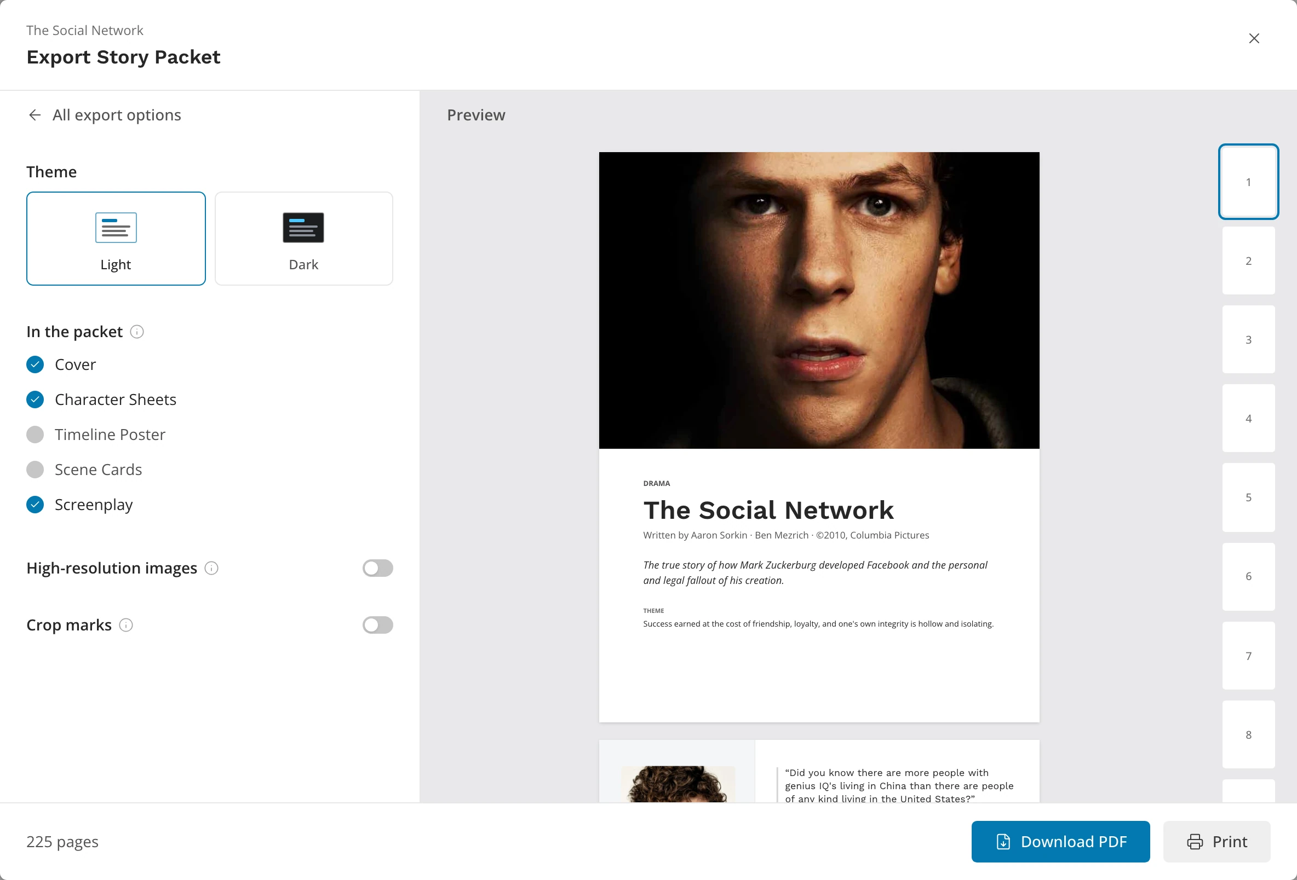1297x880 pixels.
Task: Select page 1 thumbnail
Action: (1248, 182)
